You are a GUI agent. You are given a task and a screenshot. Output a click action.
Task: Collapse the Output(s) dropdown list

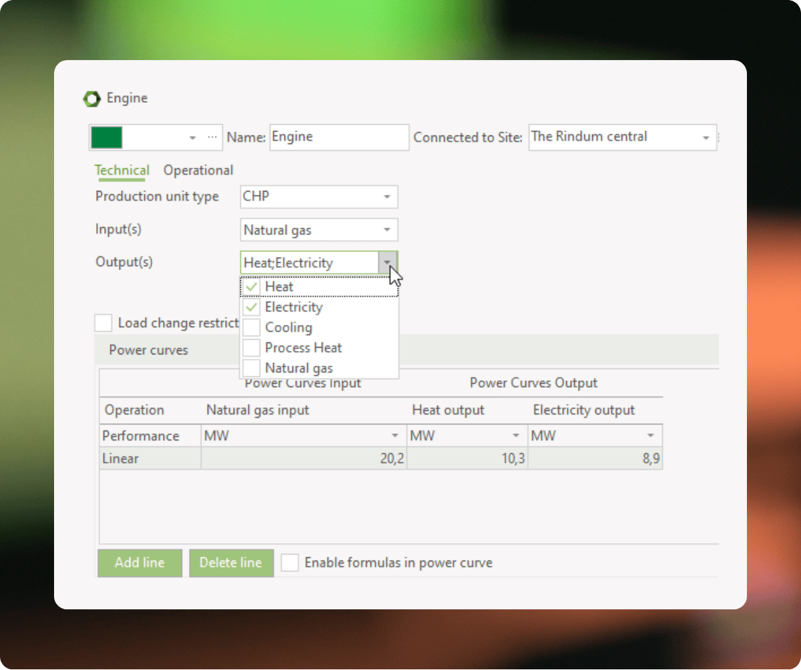(x=388, y=262)
